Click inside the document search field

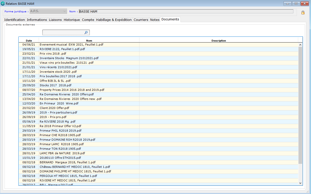(63, 32)
